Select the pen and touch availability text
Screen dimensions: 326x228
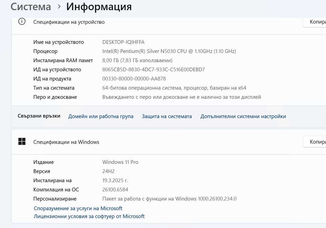[x=181, y=97]
